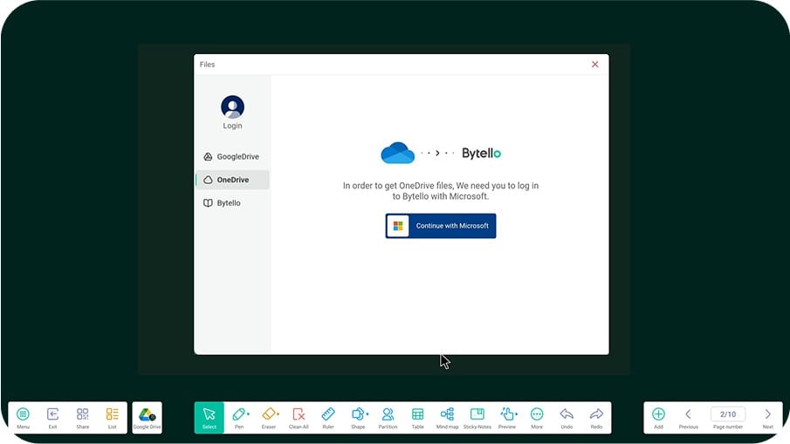This screenshot has height=444, width=790.
Task: Choose the Shape tool
Action: click(x=358, y=417)
